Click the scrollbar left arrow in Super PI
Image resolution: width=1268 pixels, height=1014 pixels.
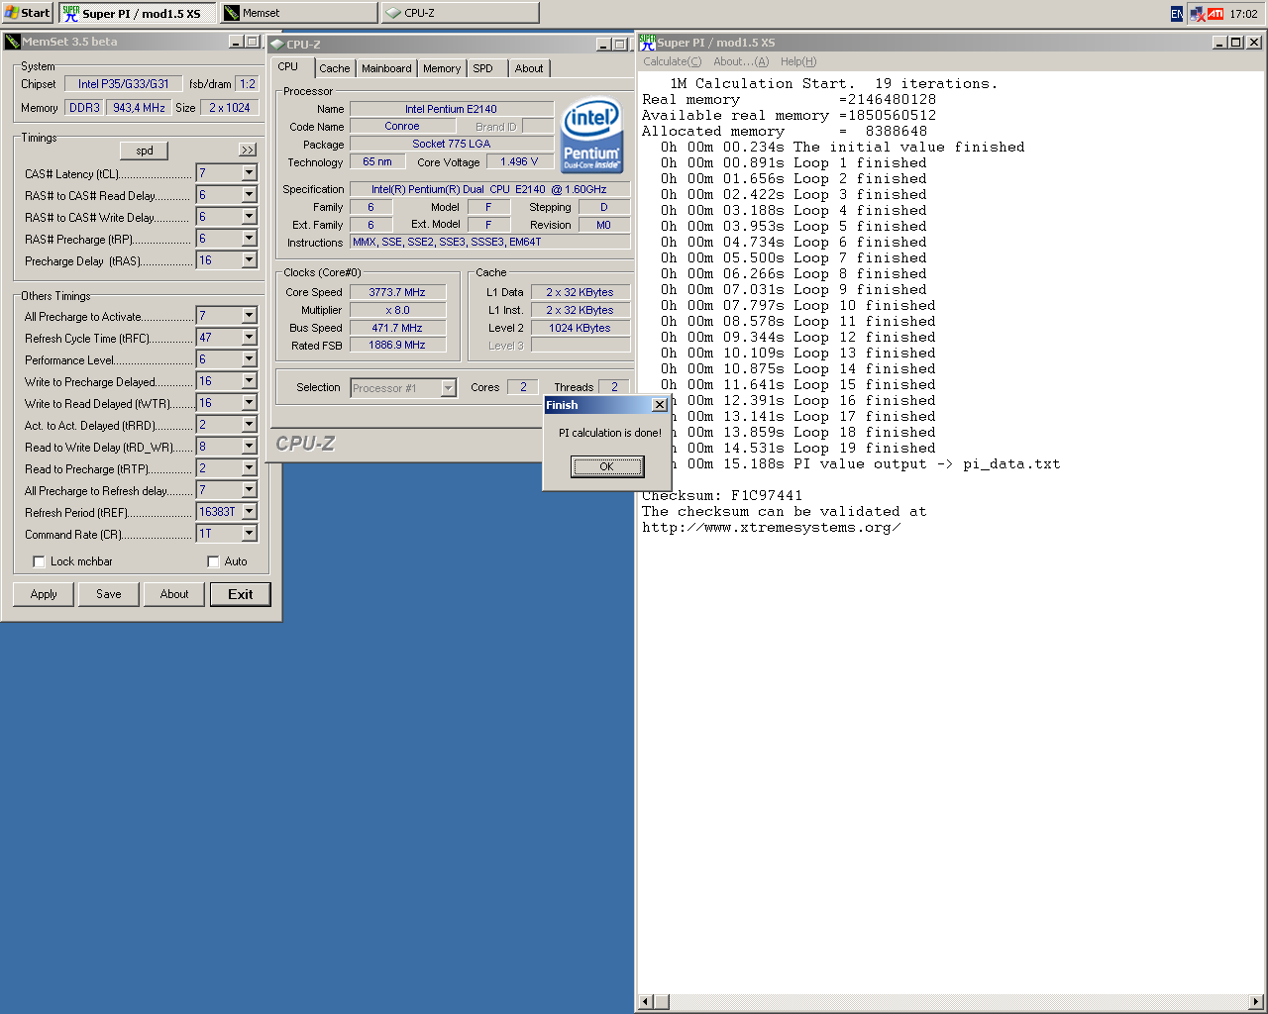pos(646,1002)
